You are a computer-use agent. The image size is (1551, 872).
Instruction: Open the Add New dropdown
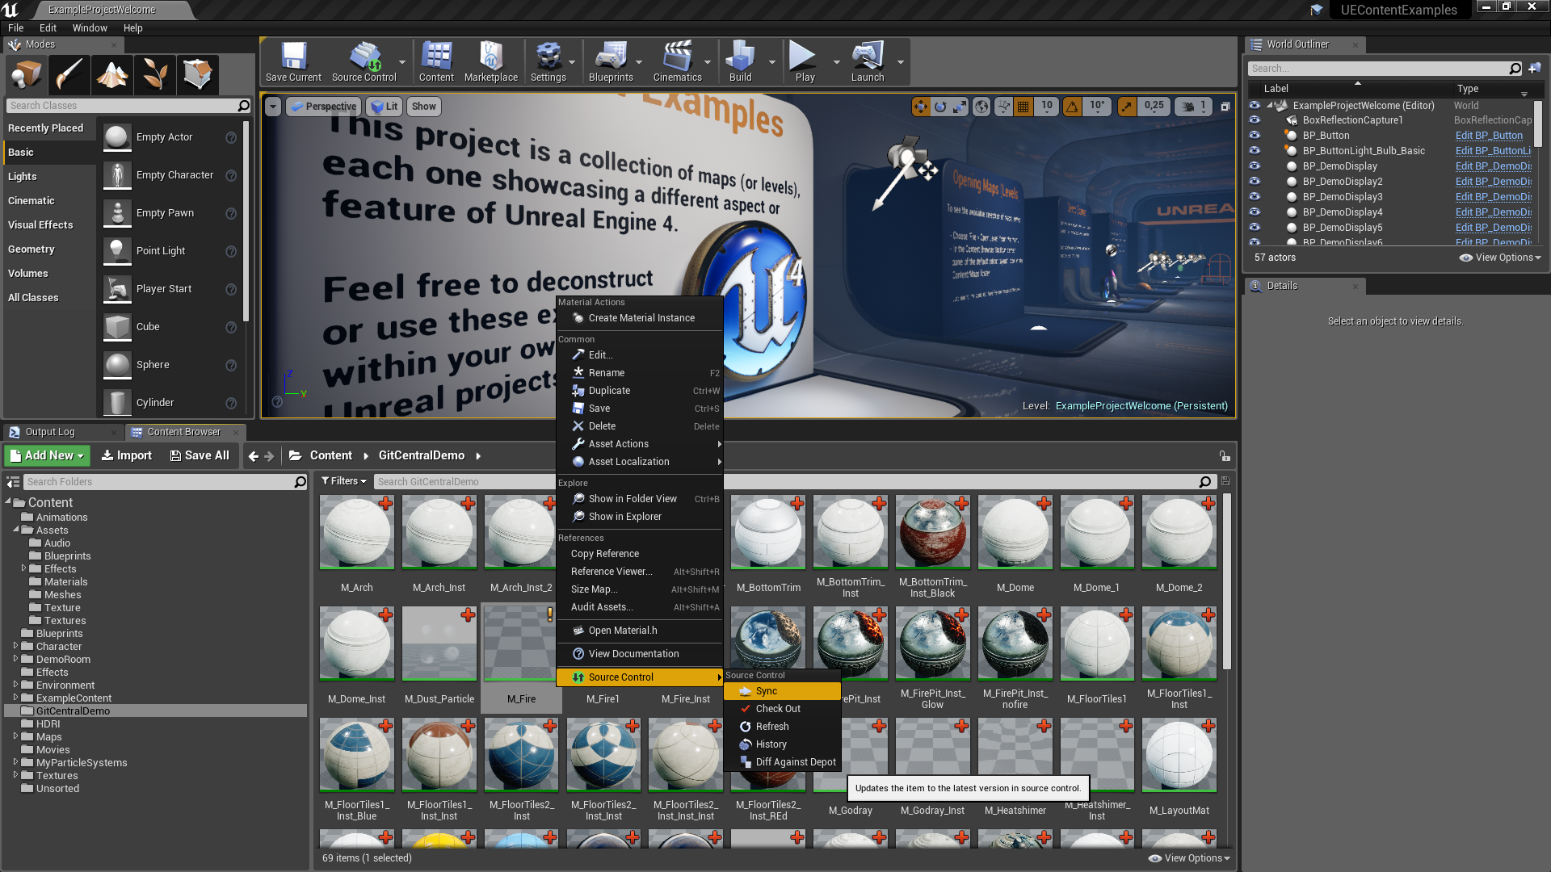tap(48, 455)
